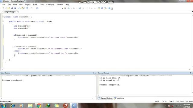
Task: Click the Navigate forward arrow icon
Action: coord(95,8)
